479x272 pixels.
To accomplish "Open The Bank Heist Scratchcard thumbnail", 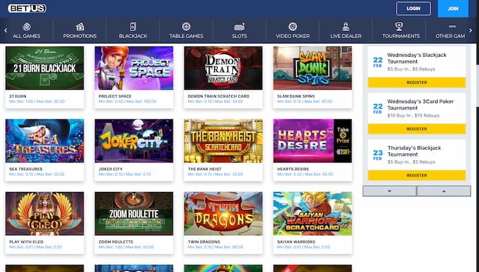I will (223, 141).
